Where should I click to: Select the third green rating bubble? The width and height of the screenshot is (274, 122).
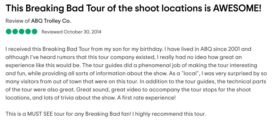(x=21, y=32)
